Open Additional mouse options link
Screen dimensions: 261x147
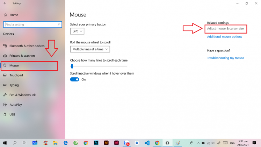(x=224, y=37)
